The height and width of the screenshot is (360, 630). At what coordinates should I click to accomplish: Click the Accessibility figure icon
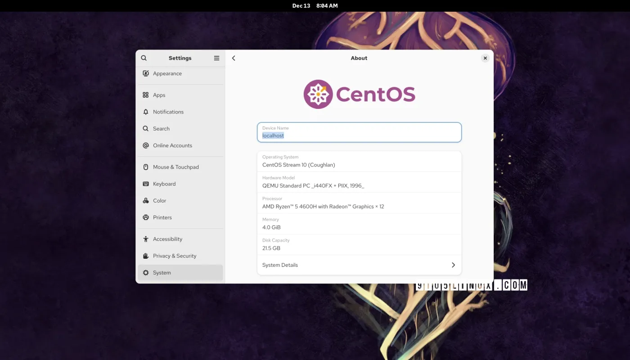(x=145, y=239)
